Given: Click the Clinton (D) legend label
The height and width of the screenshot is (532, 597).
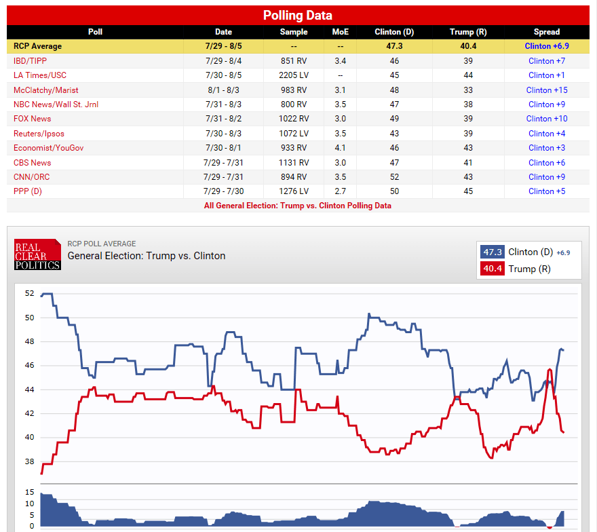Looking at the screenshot, I should 531,252.
